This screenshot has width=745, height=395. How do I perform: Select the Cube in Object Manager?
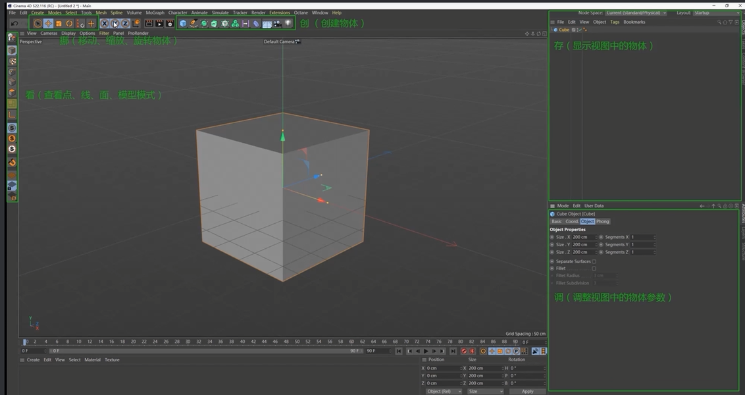pyautogui.click(x=563, y=30)
